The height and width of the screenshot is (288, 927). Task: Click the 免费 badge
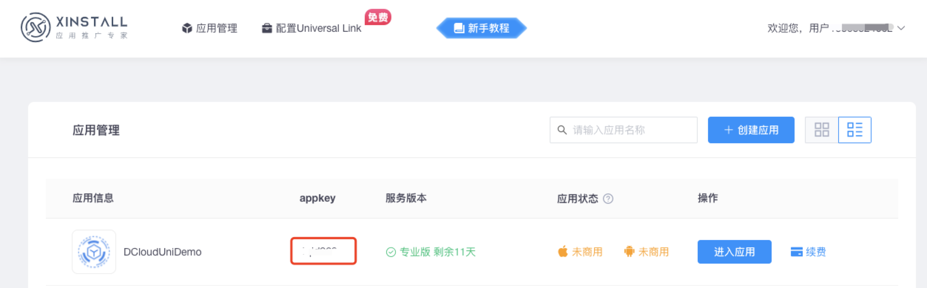point(378,17)
